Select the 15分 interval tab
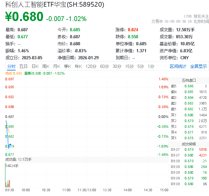 point(129,66)
